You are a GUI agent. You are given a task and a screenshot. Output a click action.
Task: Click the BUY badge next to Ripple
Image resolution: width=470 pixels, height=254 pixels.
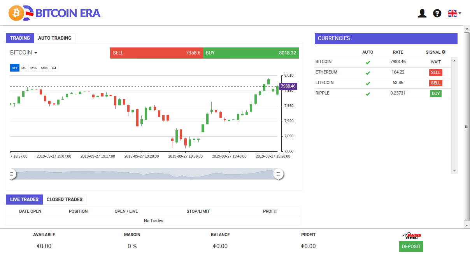tap(435, 93)
